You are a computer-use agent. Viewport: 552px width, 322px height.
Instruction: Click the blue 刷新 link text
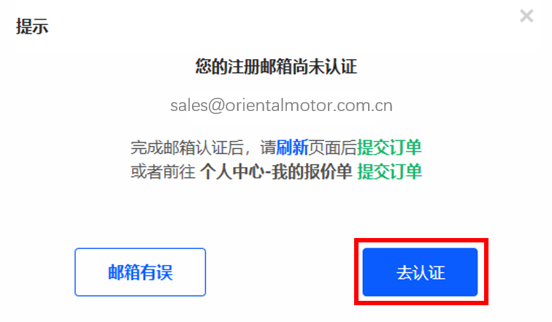[x=293, y=147]
